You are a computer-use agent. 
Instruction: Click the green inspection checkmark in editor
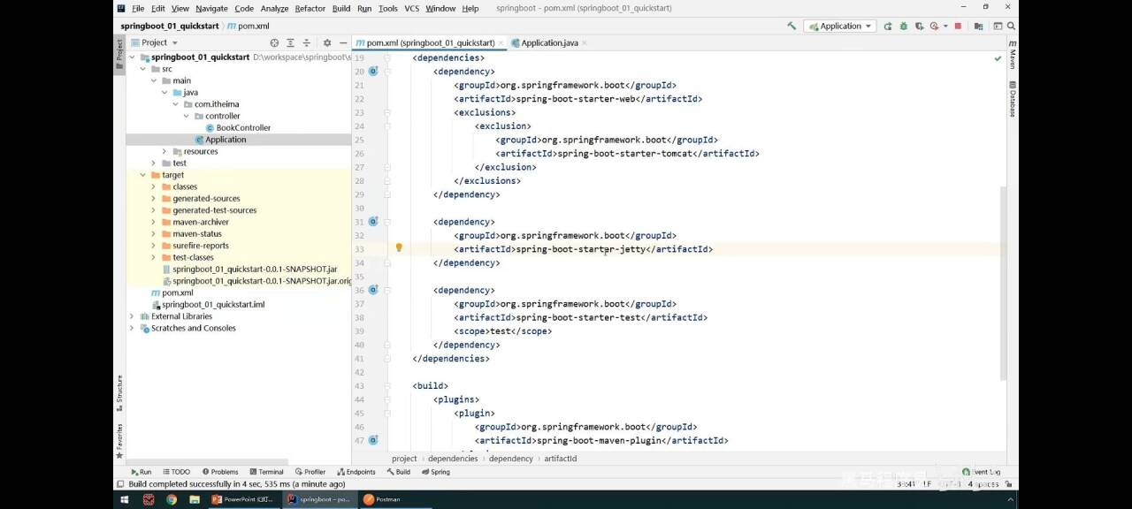(998, 58)
